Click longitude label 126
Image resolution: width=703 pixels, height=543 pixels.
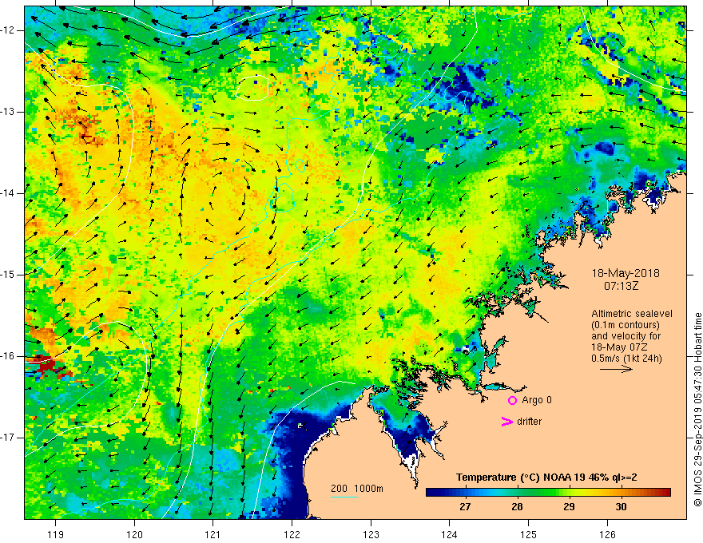point(607,534)
